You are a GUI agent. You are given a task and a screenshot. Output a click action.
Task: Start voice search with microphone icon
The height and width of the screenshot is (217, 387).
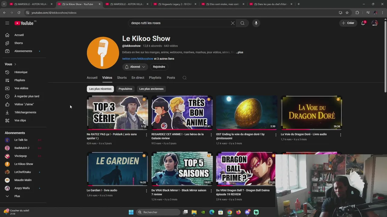click(x=256, y=23)
